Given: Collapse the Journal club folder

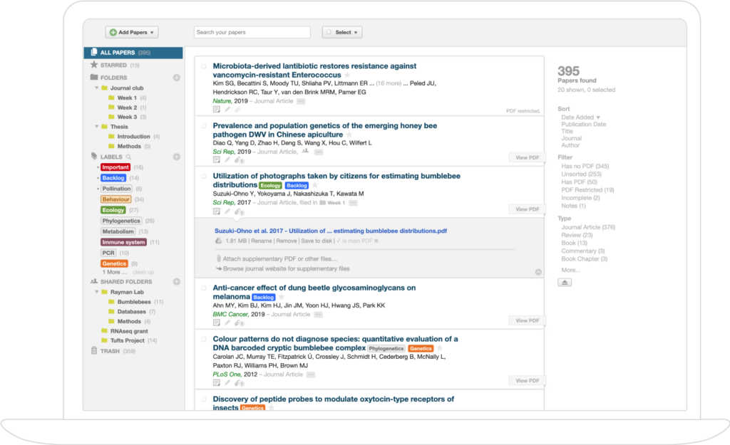Looking at the screenshot, I should 96,88.
